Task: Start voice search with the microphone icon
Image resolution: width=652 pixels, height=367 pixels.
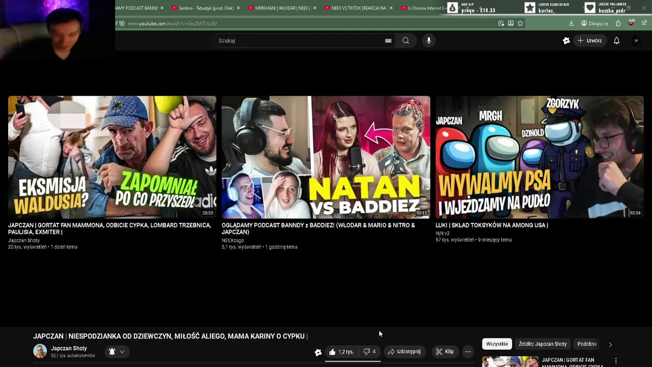Action: coord(429,41)
